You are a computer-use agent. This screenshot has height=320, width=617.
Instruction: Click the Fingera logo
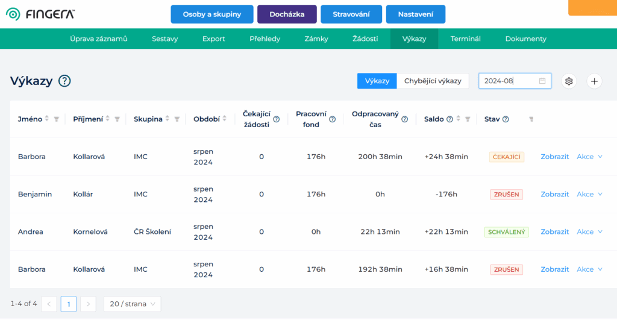40,14
